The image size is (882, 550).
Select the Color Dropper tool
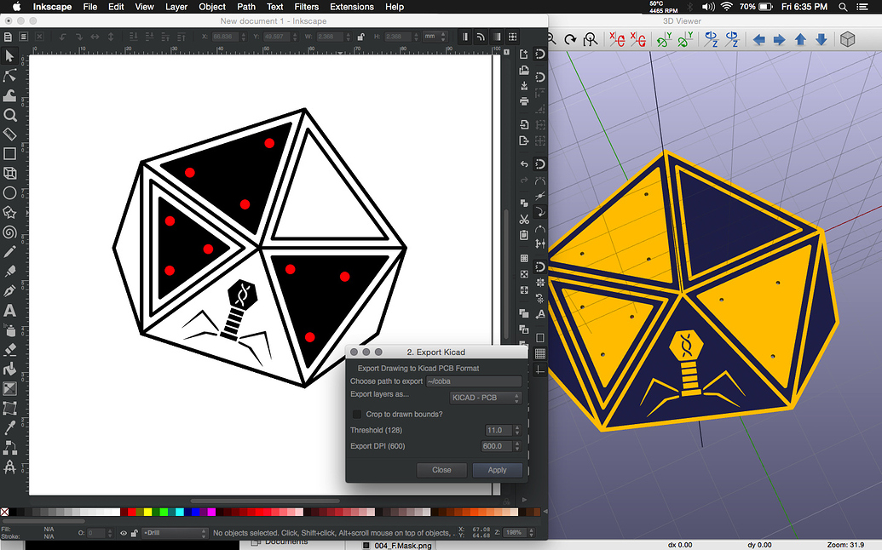coord(9,428)
